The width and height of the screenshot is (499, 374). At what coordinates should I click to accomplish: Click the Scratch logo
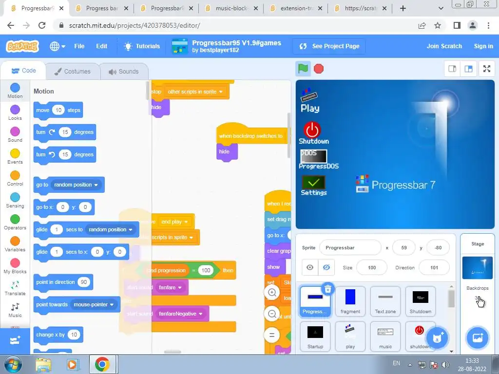(22, 46)
